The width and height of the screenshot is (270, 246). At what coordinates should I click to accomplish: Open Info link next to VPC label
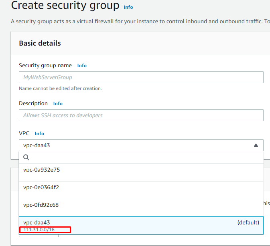pyautogui.click(x=39, y=134)
